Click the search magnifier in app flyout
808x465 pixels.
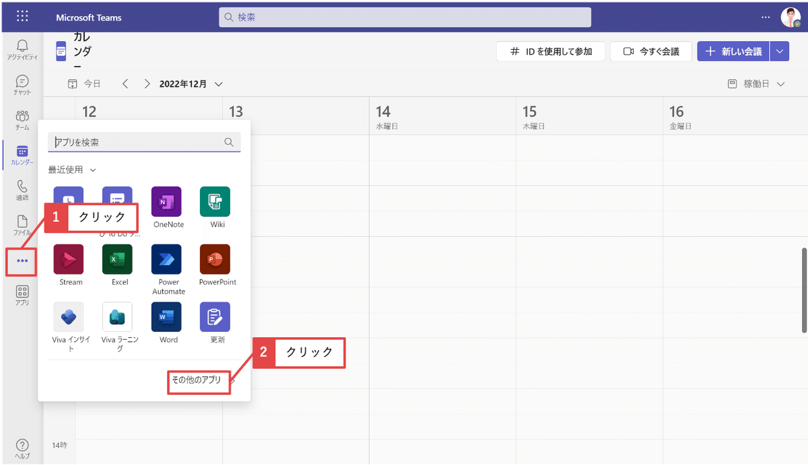click(229, 142)
